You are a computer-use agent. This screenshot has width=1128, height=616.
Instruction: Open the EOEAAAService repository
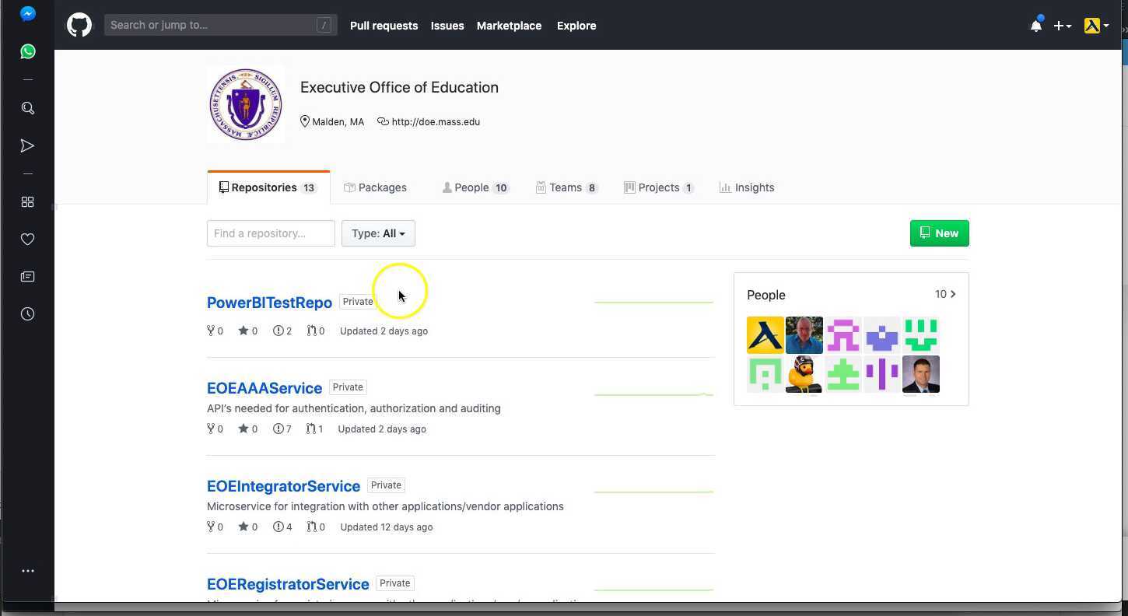coord(264,388)
